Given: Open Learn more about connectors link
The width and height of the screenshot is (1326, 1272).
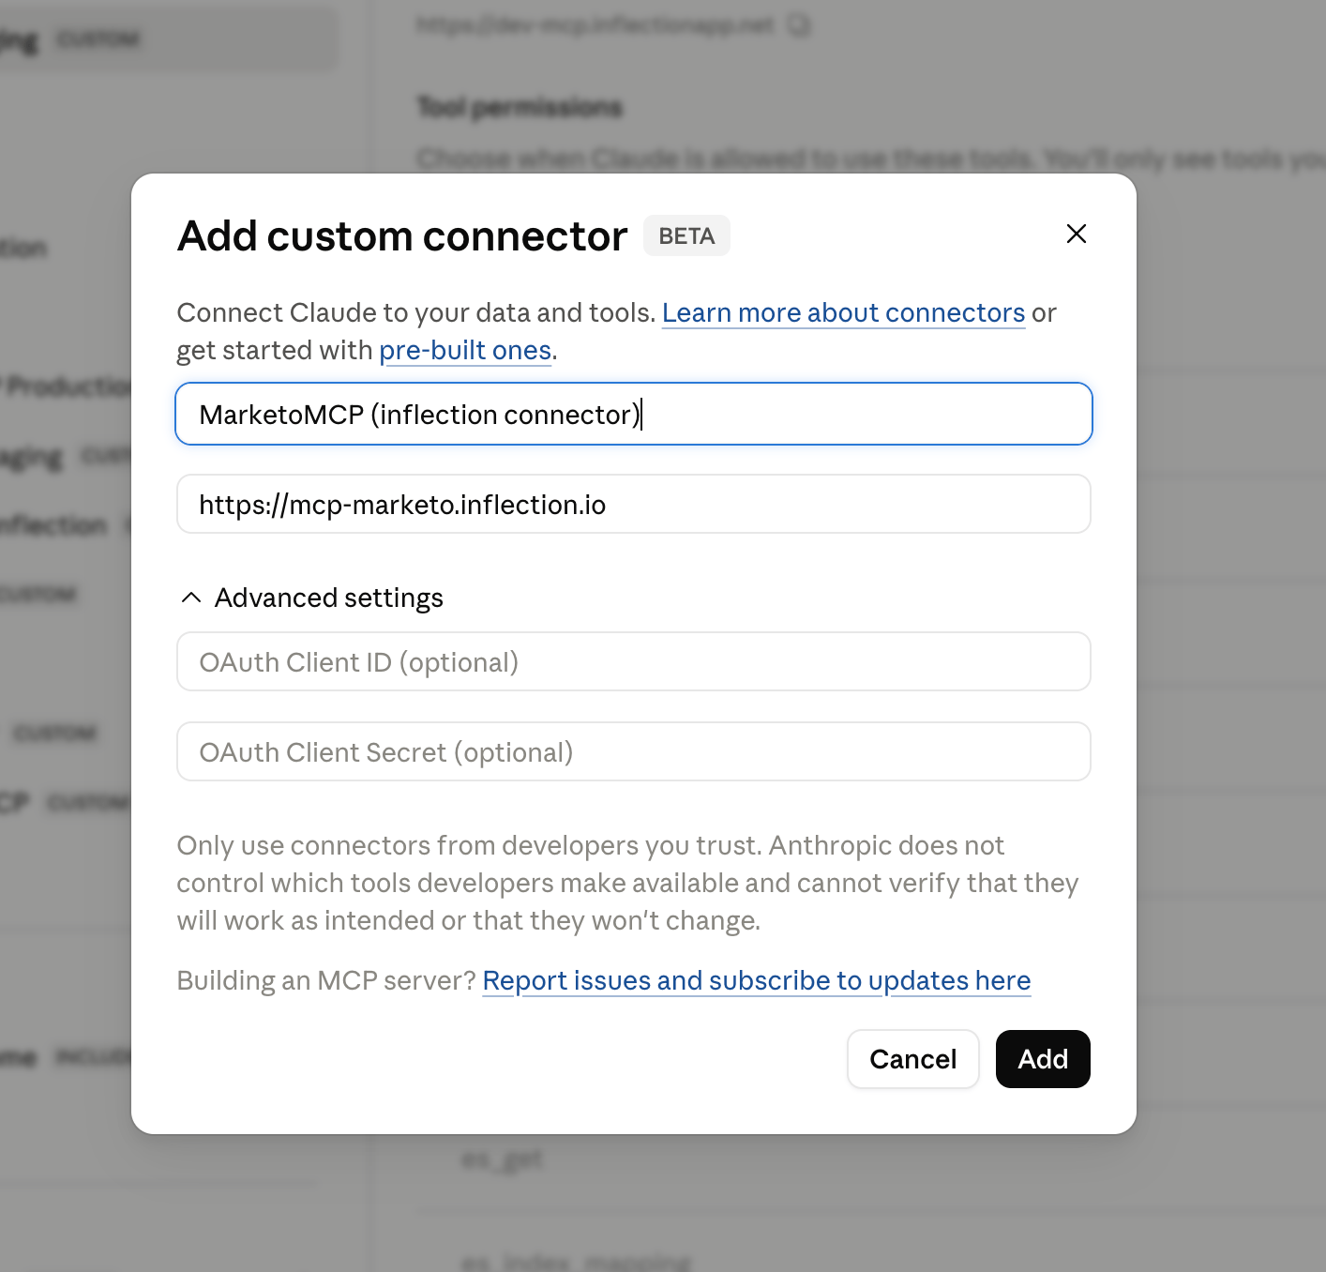Looking at the screenshot, I should coord(843,312).
